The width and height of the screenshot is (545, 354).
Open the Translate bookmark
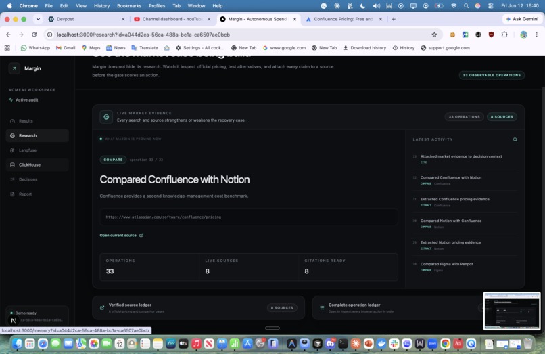click(145, 48)
